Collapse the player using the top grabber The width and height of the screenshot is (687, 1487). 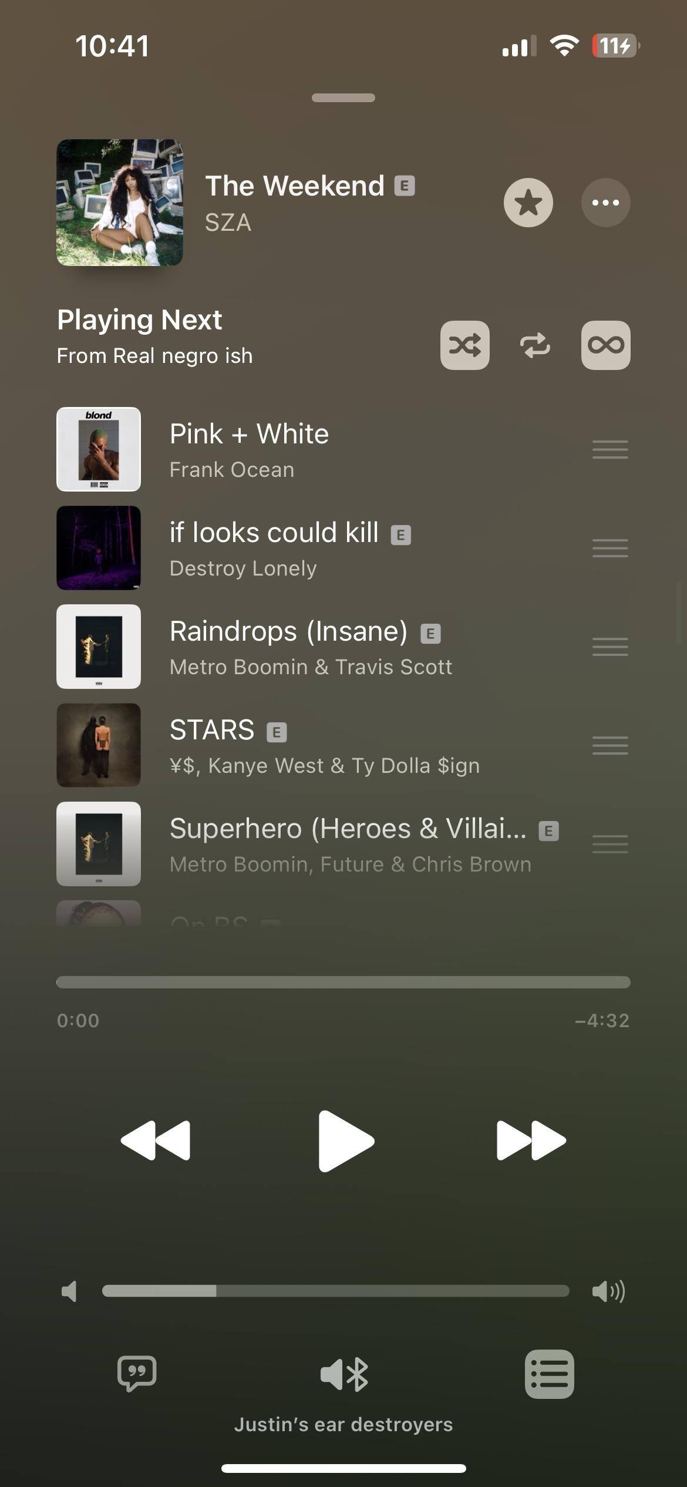(343, 97)
